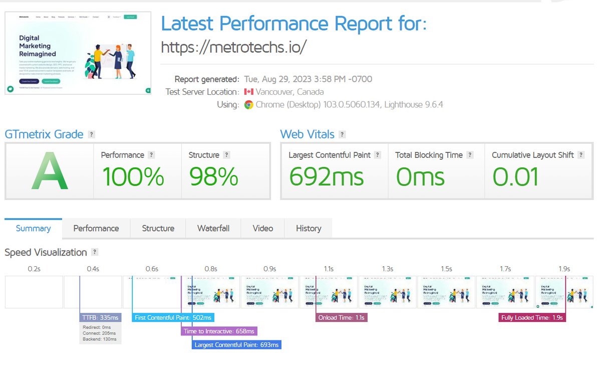Click Latest Performance Report for heading
Viewport: 601px width, 366px height.
[x=294, y=23]
